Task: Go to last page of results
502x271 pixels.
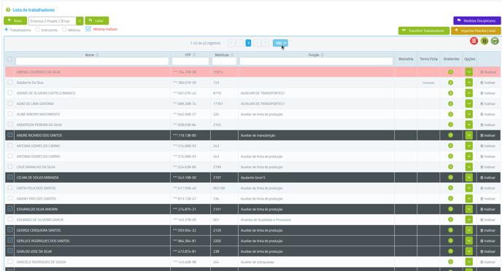Action: tap(265, 43)
